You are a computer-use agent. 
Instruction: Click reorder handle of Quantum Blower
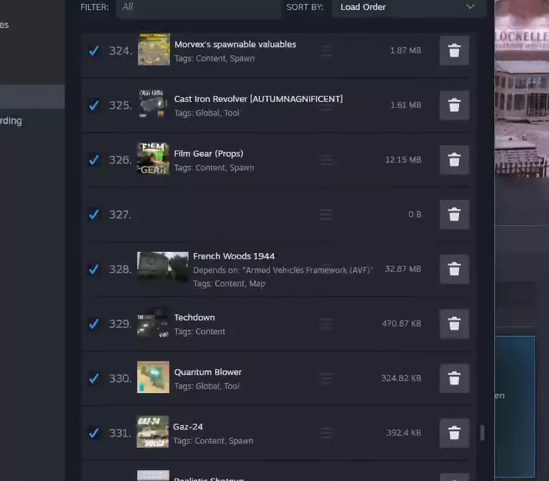pyautogui.click(x=326, y=378)
